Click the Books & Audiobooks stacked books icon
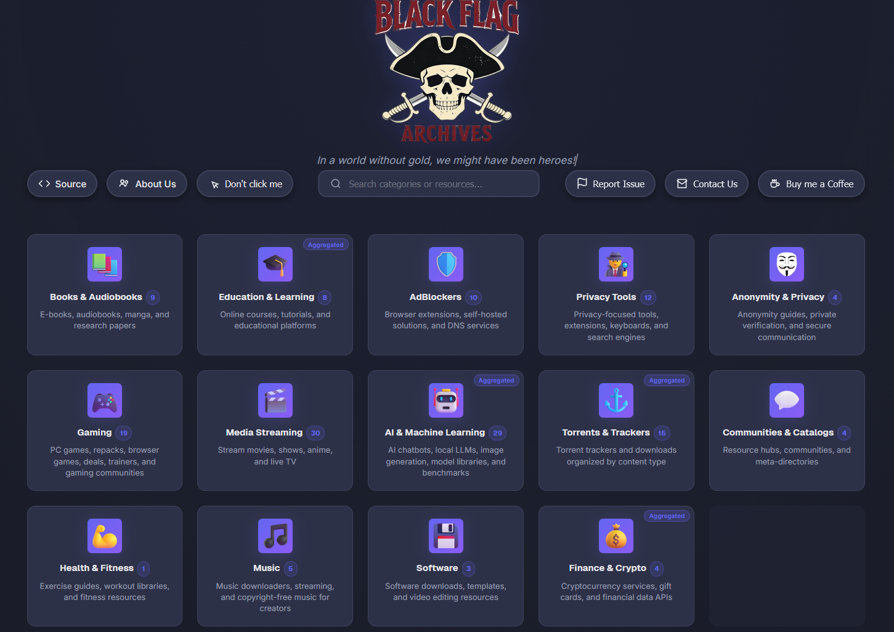The width and height of the screenshot is (894, 632). [x=105, y=264]
